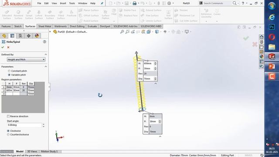Open View Settings monitor icon

[187, 32]
